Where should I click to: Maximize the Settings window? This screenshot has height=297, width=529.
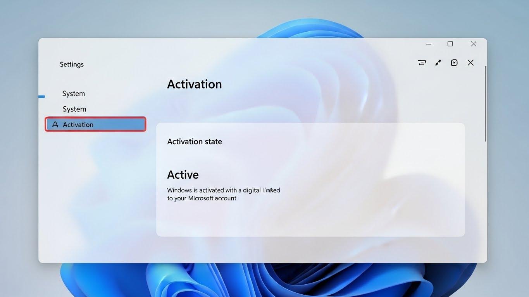[450, 44]
